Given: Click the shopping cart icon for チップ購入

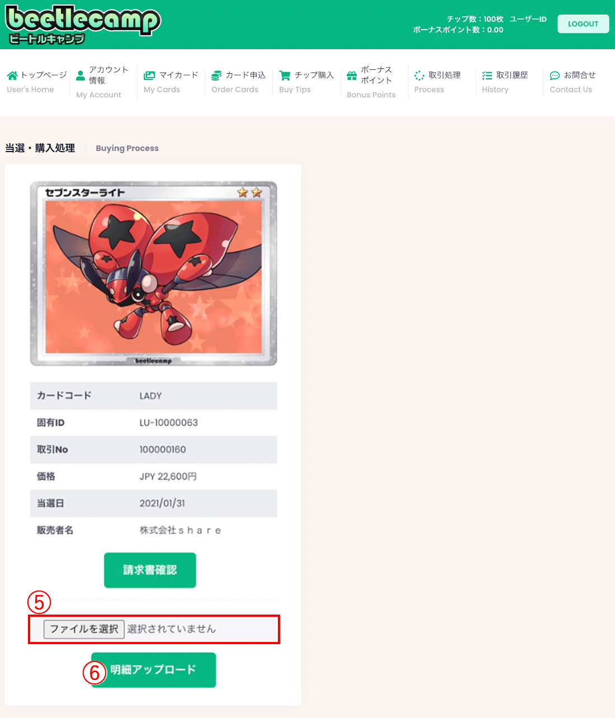Looking at the screenshot, I should pos(285,75).
